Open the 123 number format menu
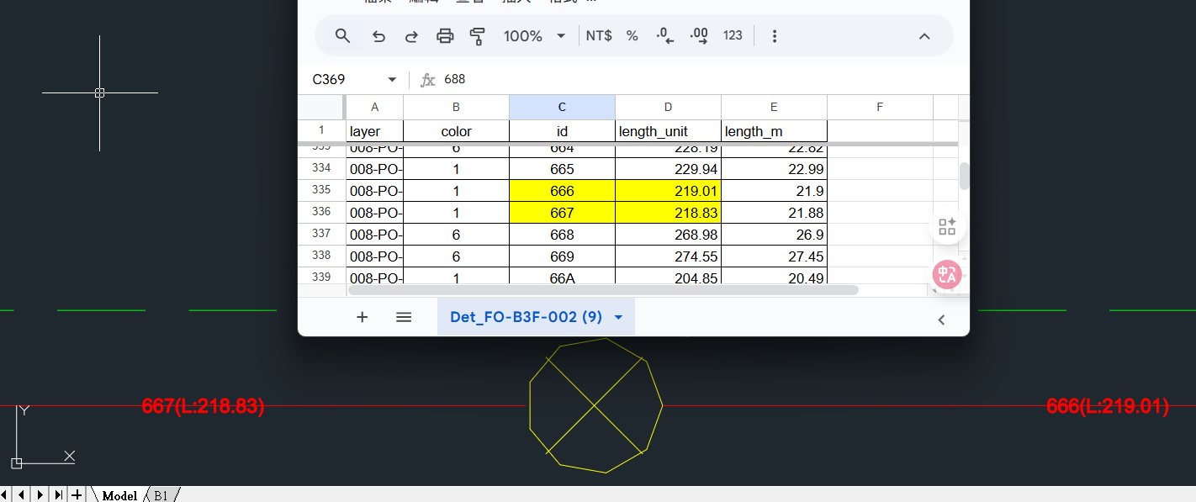1196x502 pixels. (732, 36)
